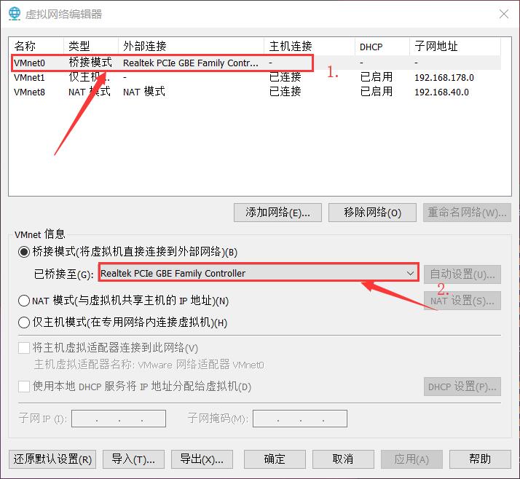Select 桥接模式 radio button
The image size is (520, 479).
coord(24,252)
